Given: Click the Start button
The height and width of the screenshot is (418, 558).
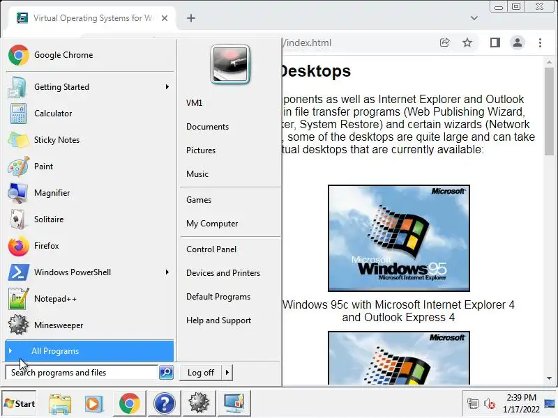Looking at the screenshot, I should click(20, 404).
